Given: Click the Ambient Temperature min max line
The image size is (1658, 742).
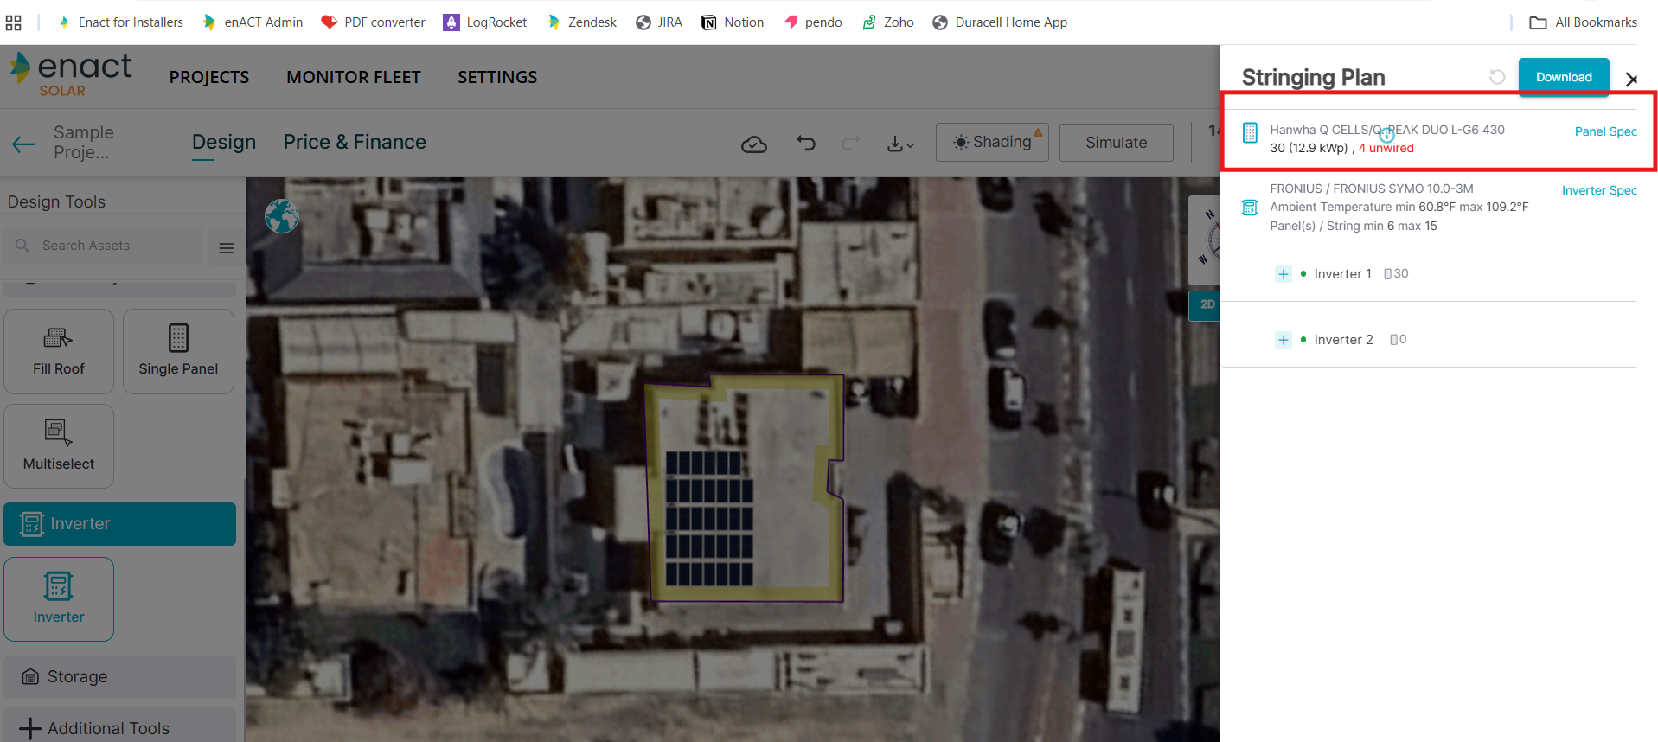Looking at the screenshot, I should tap(1399, 207).
